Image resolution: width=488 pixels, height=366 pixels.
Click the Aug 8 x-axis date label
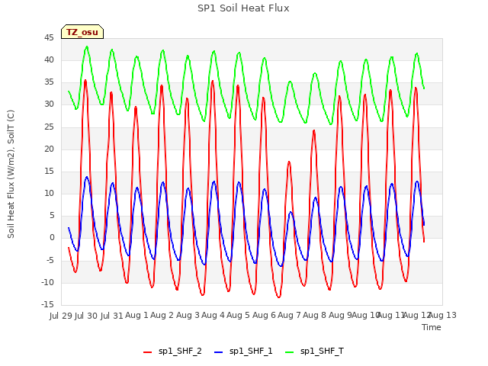point(314,315)
